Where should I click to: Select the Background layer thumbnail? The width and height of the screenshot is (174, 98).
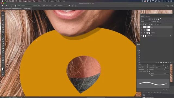coord(144,36)
